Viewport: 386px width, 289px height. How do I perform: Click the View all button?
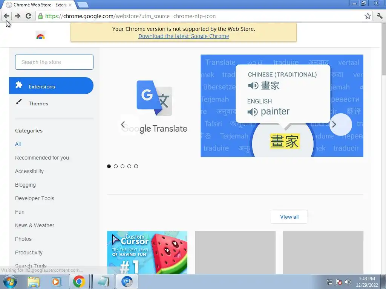(289, 217)
